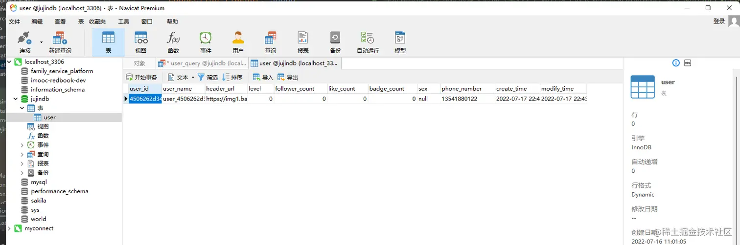
Task: Open the 连接 dropdown arrow
Action: 41,42
